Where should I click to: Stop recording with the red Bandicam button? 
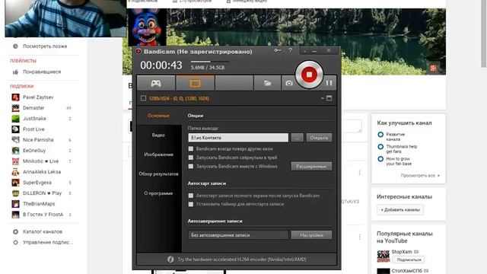pyautogui.click(x=309, y=75)
